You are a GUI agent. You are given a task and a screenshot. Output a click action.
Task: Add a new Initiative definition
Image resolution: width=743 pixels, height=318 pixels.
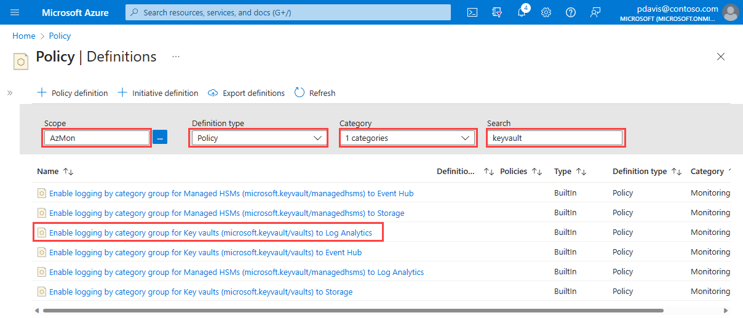pos(158,93)
